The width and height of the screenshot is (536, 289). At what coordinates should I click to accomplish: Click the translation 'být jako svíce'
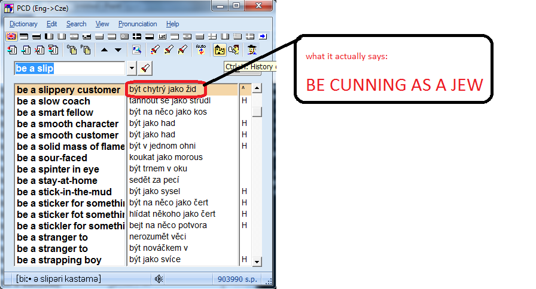[x=155, y=260]
